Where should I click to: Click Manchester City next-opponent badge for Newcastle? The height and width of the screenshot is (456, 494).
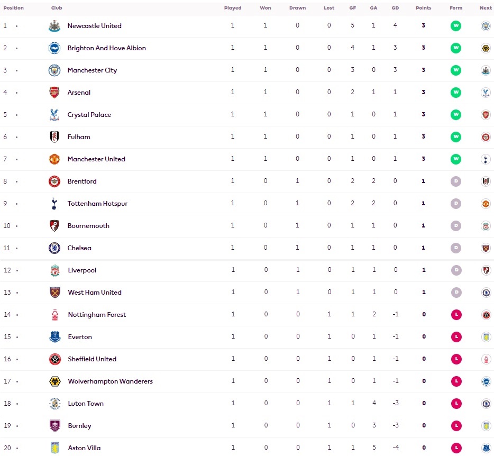(486, 26)
